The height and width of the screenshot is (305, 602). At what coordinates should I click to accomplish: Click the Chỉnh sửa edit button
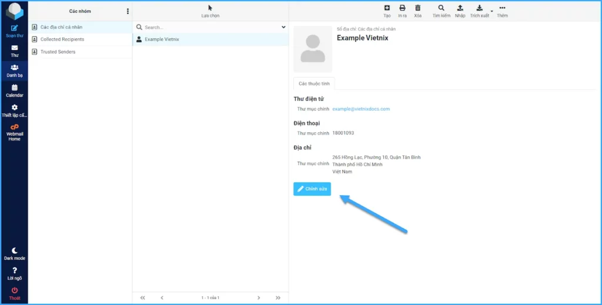(312, 189)
